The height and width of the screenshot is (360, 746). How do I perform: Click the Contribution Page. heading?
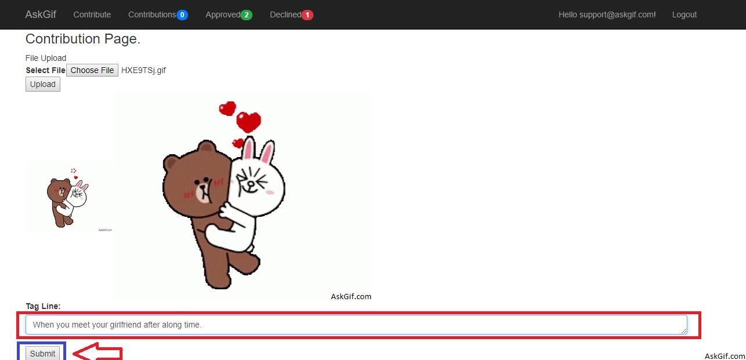coord(83,39)
